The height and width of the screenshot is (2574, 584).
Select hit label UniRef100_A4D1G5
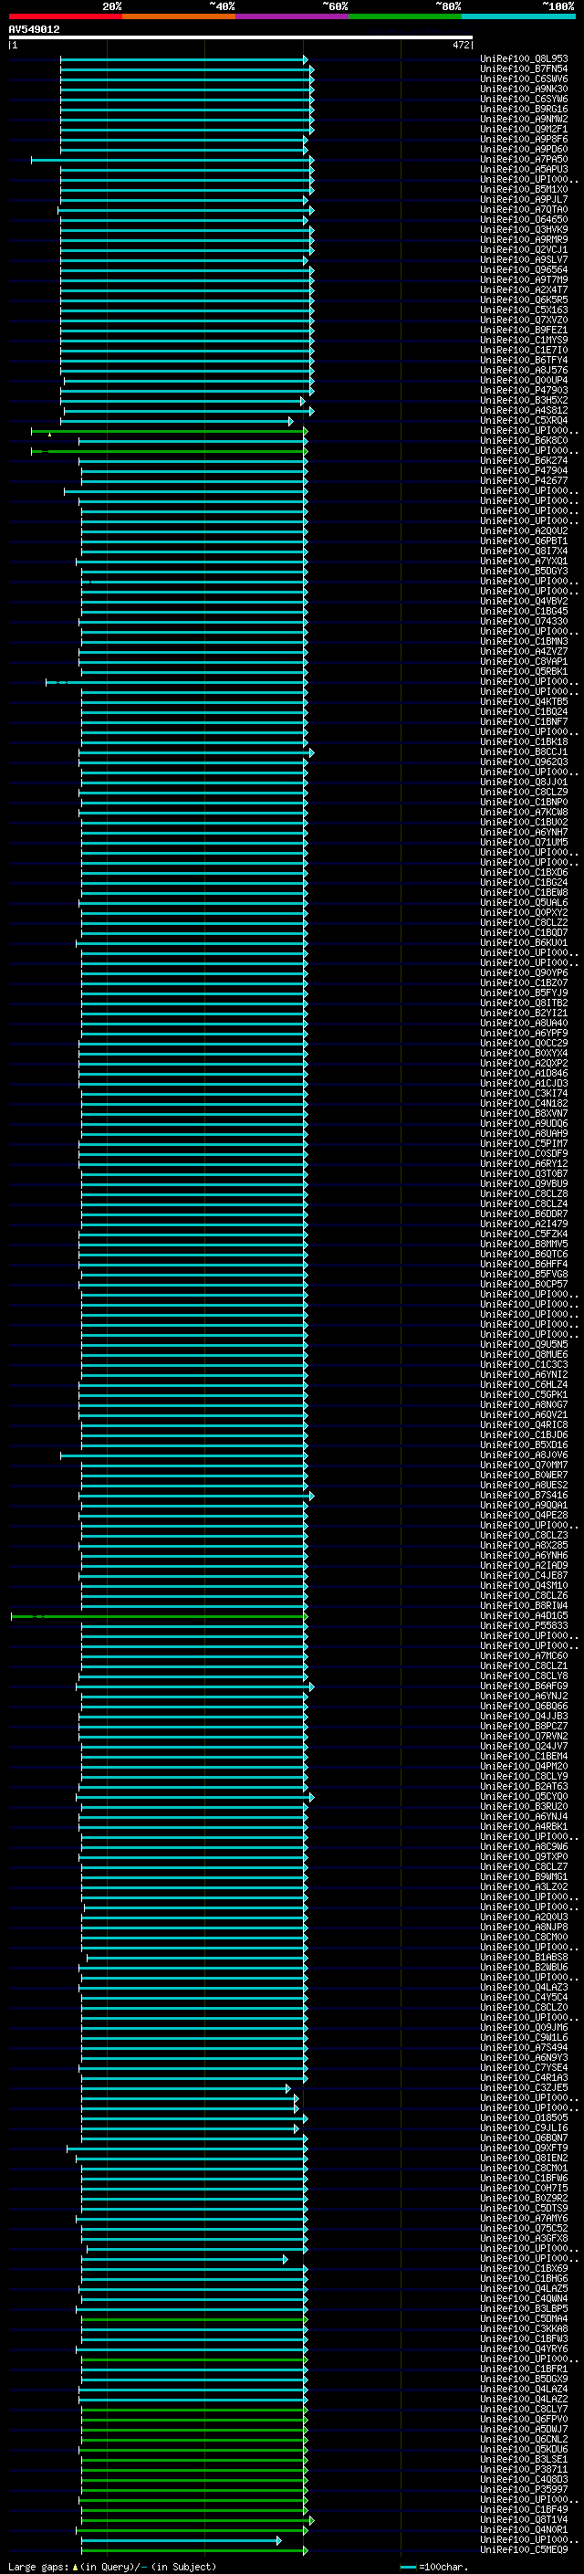pos(524,1614)
